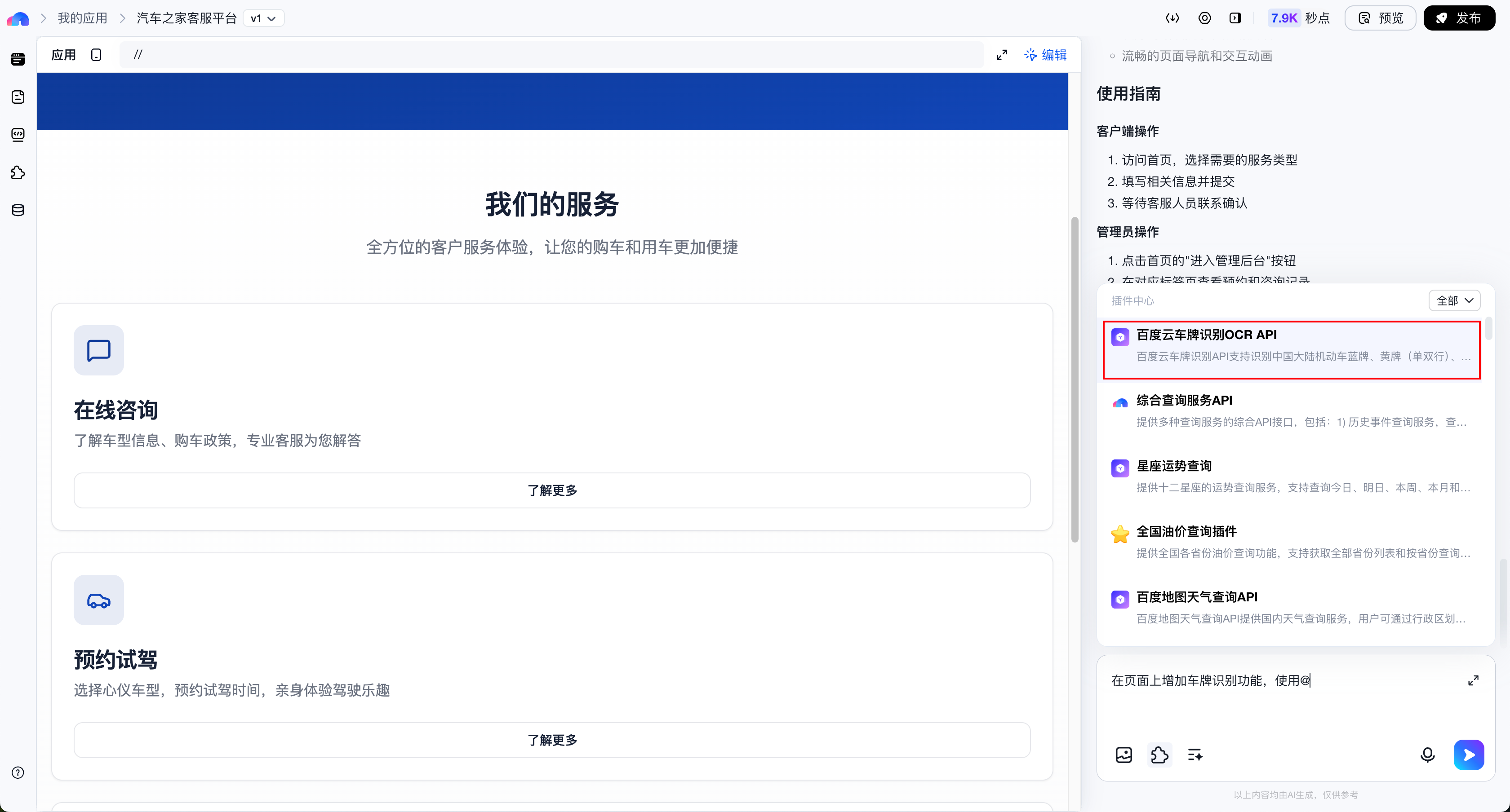This screenshot has height=812, width=1510.
Task: Select the 应用 tab in the editor
Action: [x=63, y=54]
